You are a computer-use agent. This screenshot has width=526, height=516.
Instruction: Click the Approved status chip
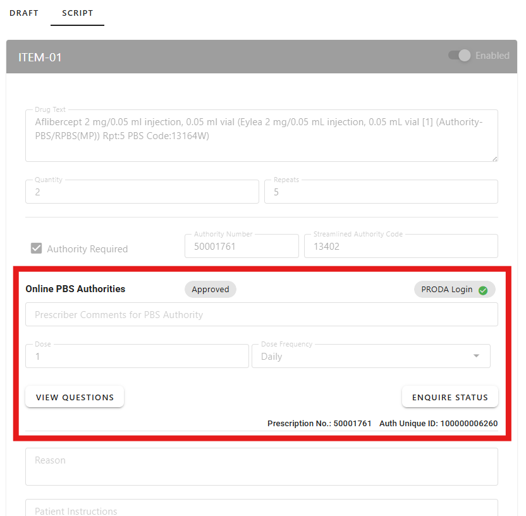[210, 290]
